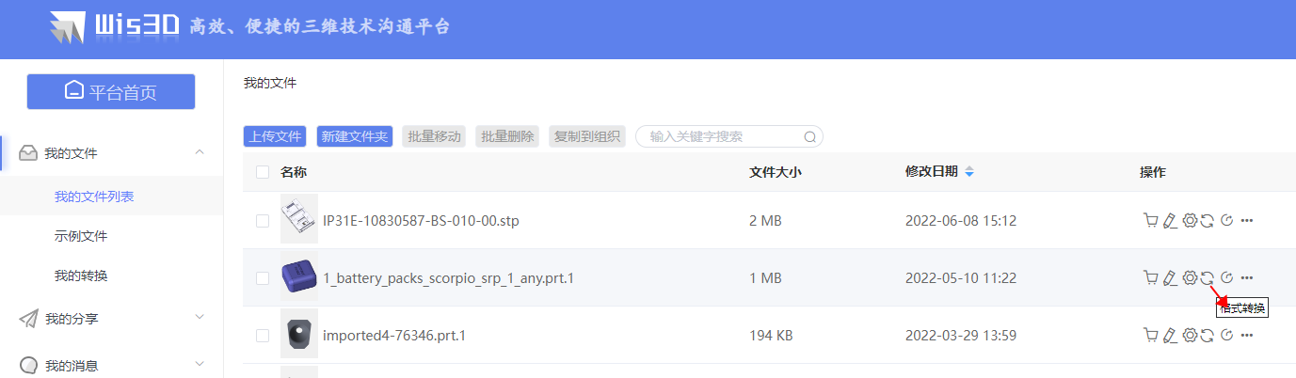
Task: Open thumbnail of IP31E-10830587-BS-010-00.stp
Action: (x=299, y=220)
